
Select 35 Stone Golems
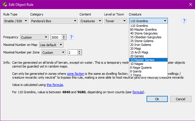(x=148, y=41)
